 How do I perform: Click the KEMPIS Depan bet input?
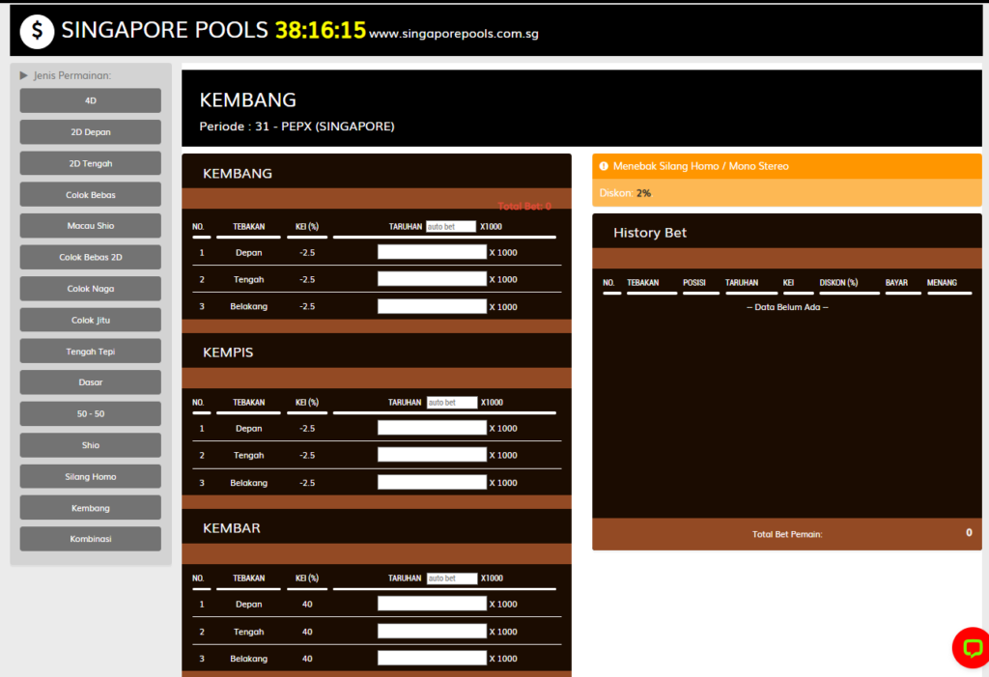(432, 428)
